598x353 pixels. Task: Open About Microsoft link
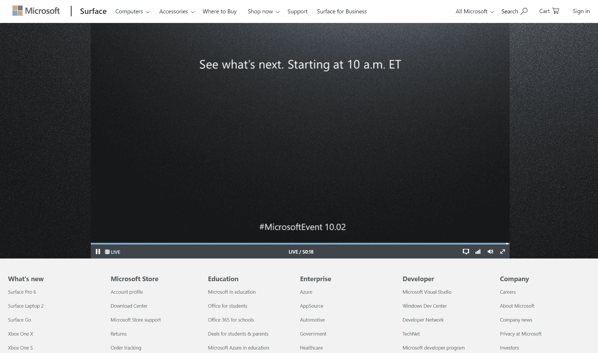517,306
